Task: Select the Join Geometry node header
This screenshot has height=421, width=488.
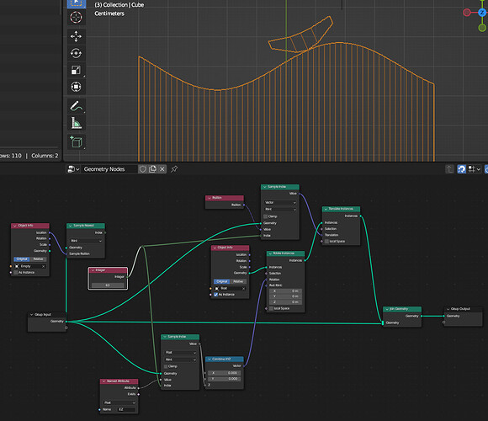Action: [x=402, y=309]
